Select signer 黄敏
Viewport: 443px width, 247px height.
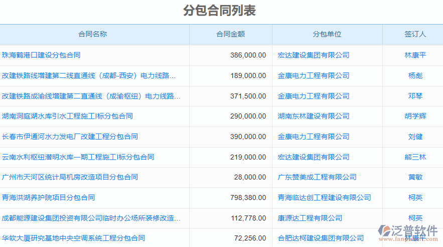pos(415,177)
